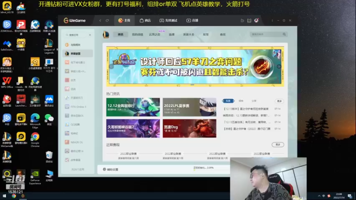Select the 头条 news filter
Viewport: 356px width, 200px height.
coord(228,101)
